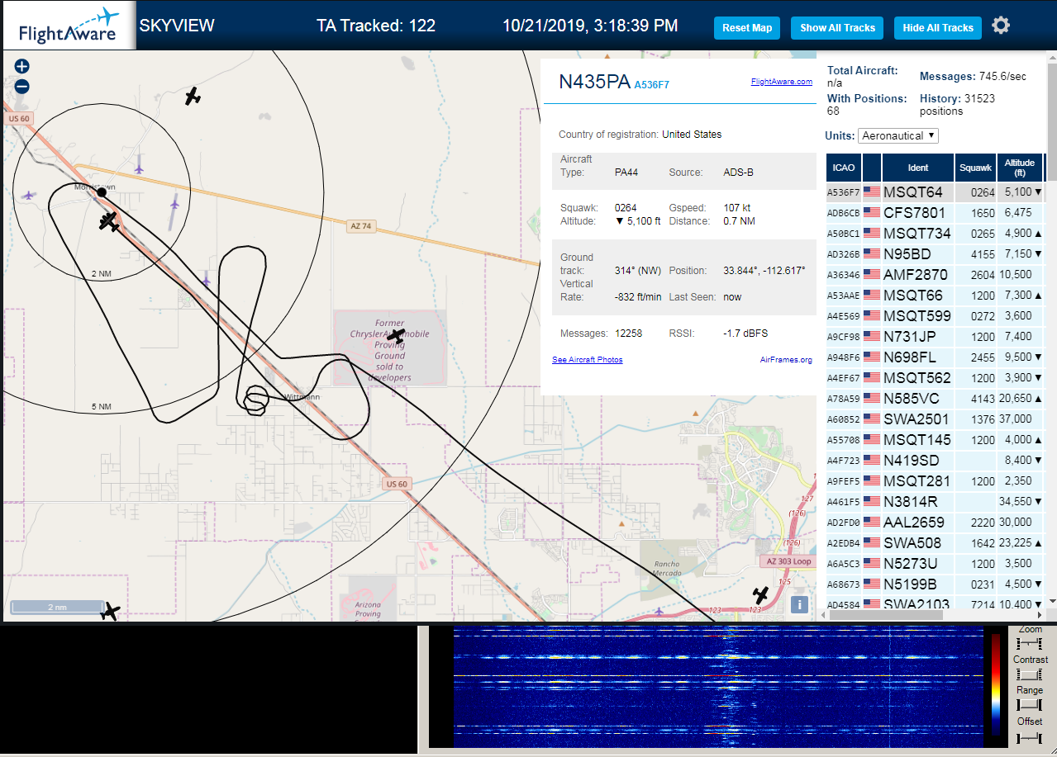Select the N731JP aircraft row

click(936, 336)
